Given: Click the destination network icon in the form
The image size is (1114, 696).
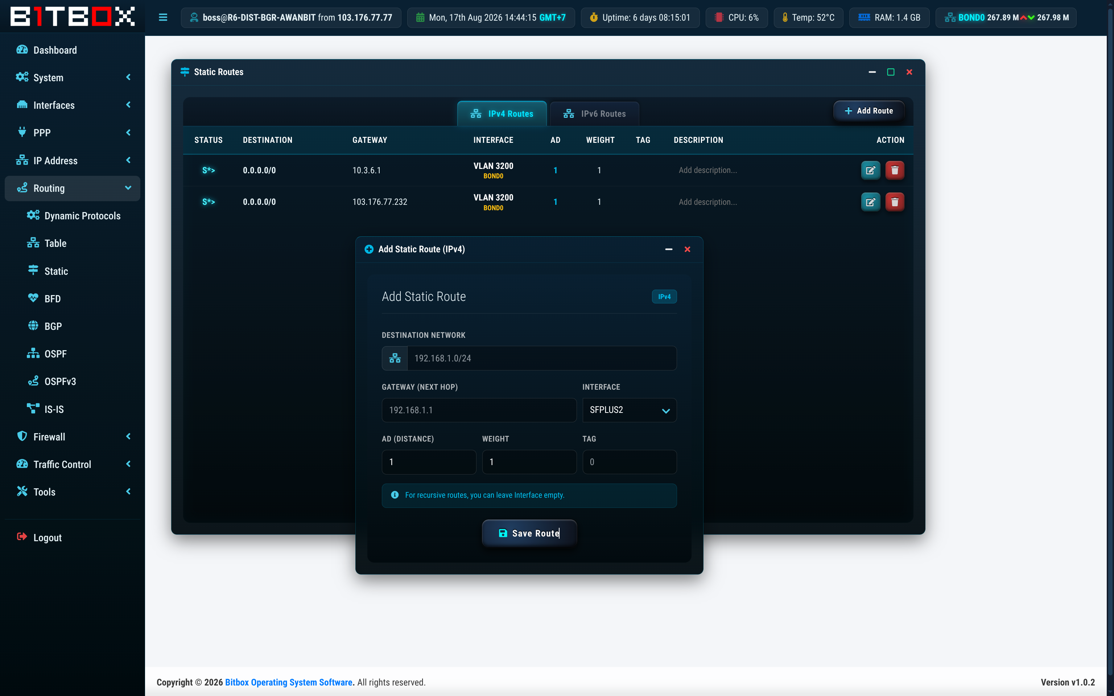Looking at the screenshot, I should [395, 358].
